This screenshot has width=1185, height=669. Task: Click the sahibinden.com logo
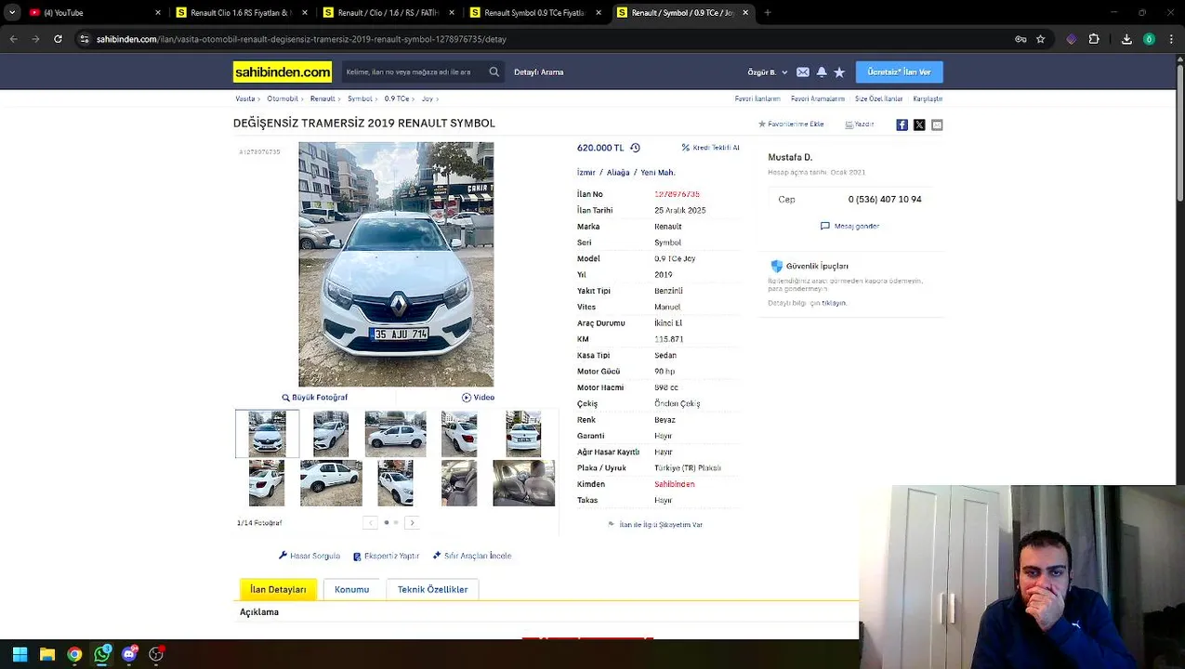(282, 72)
